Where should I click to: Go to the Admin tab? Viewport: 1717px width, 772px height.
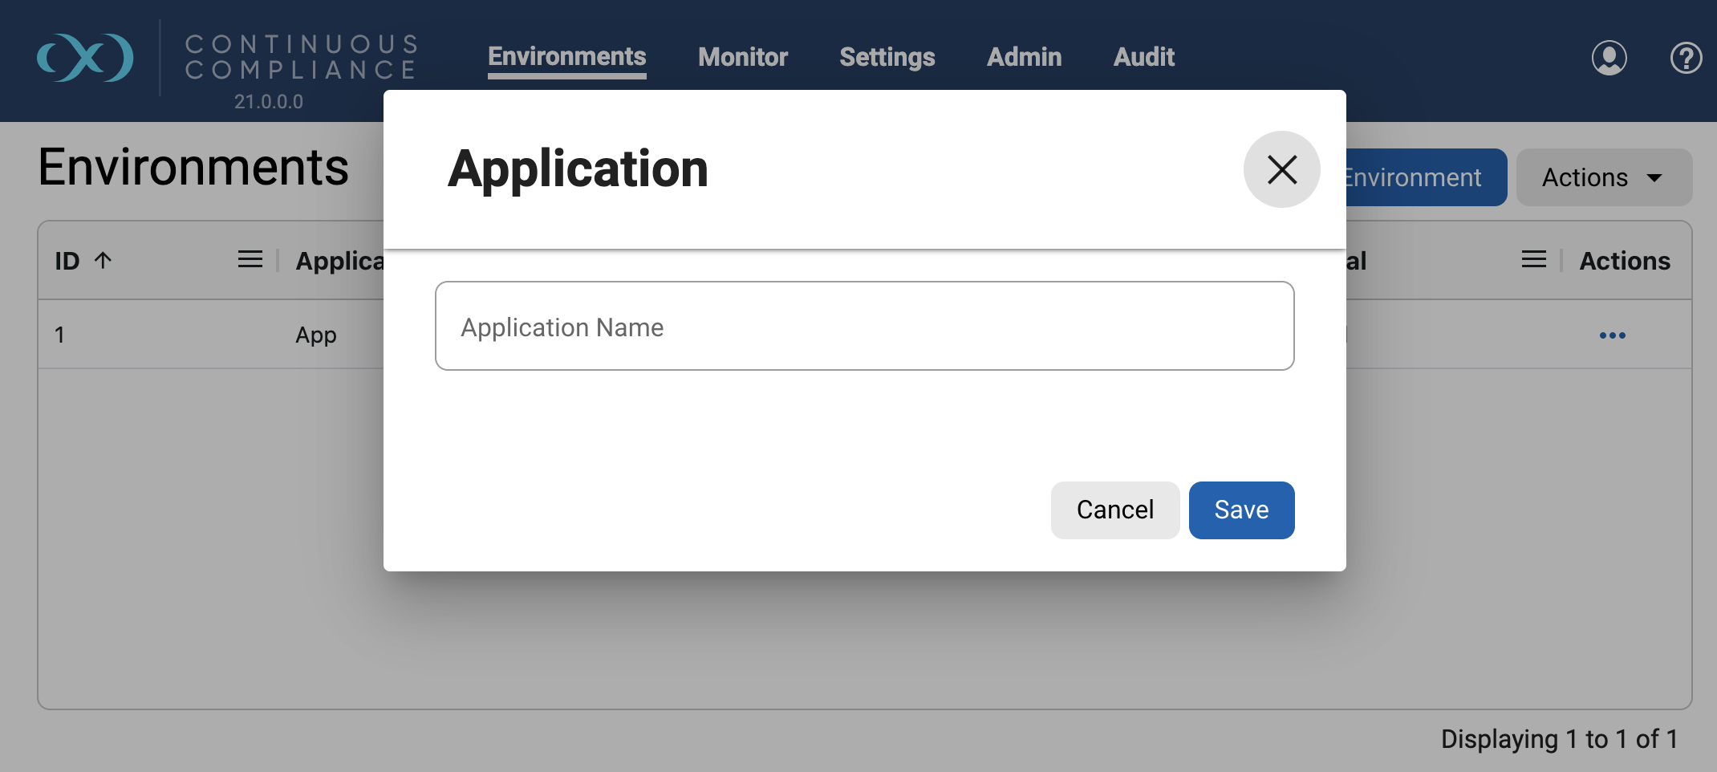click(x=1024, y=57)
